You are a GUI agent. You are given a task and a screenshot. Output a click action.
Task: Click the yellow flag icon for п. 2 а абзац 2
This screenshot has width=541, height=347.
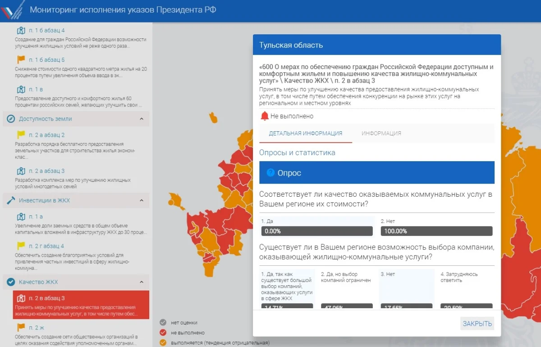click(21, 134)
